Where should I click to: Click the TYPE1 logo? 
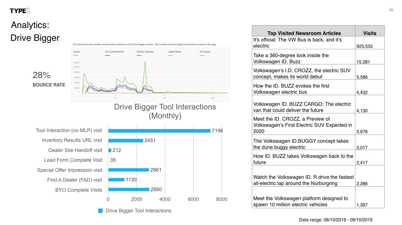(20, 11)
